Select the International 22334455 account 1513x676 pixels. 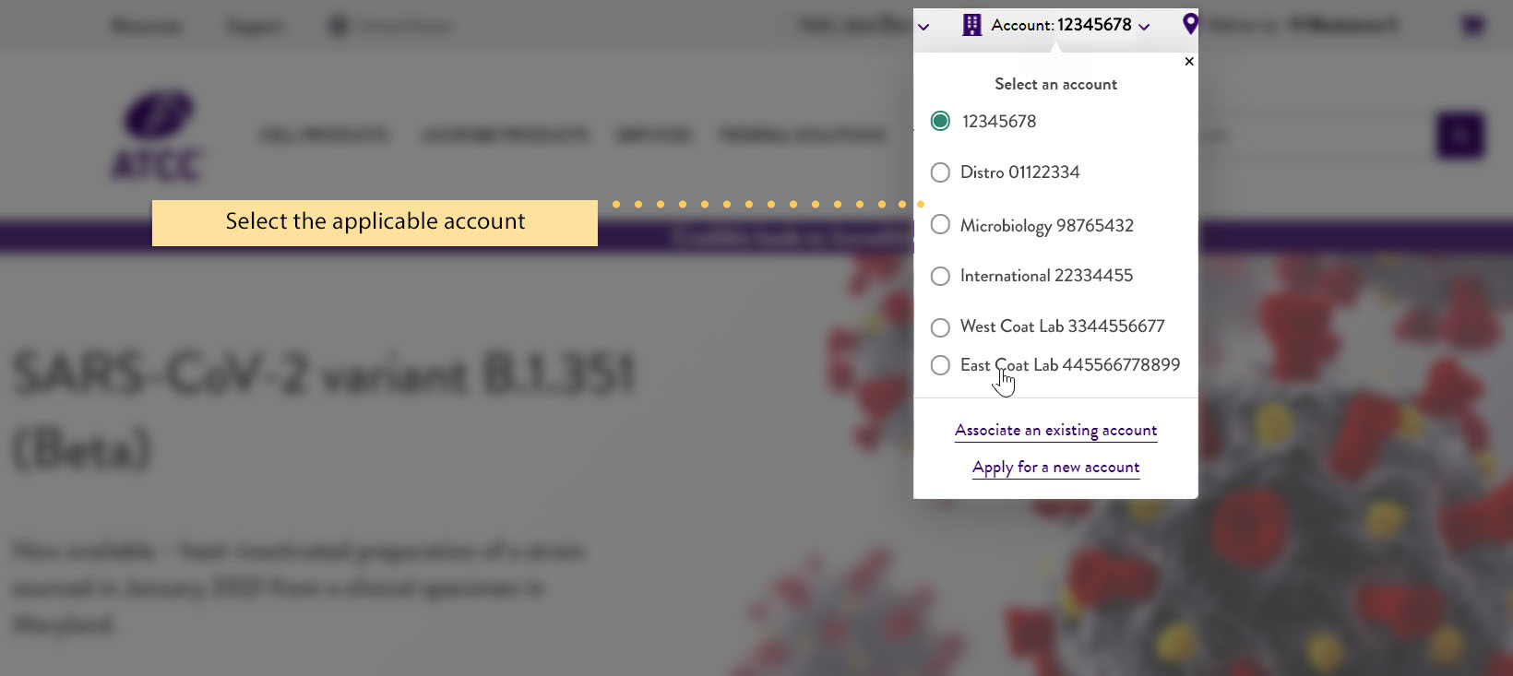[x=940, y=276]
